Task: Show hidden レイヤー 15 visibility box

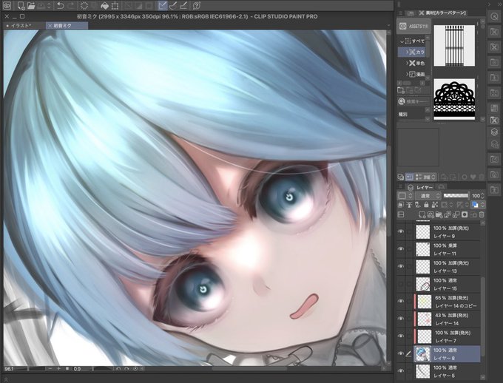Action: 401,284
